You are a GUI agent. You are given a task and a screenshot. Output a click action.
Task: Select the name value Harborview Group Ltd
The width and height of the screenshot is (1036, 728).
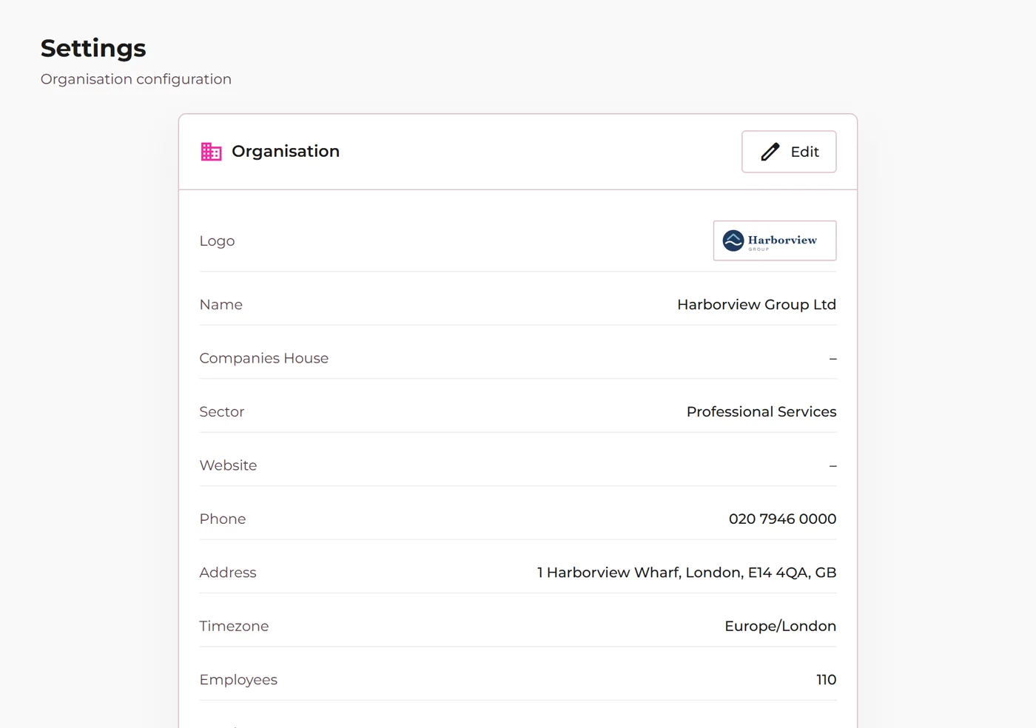756,305
